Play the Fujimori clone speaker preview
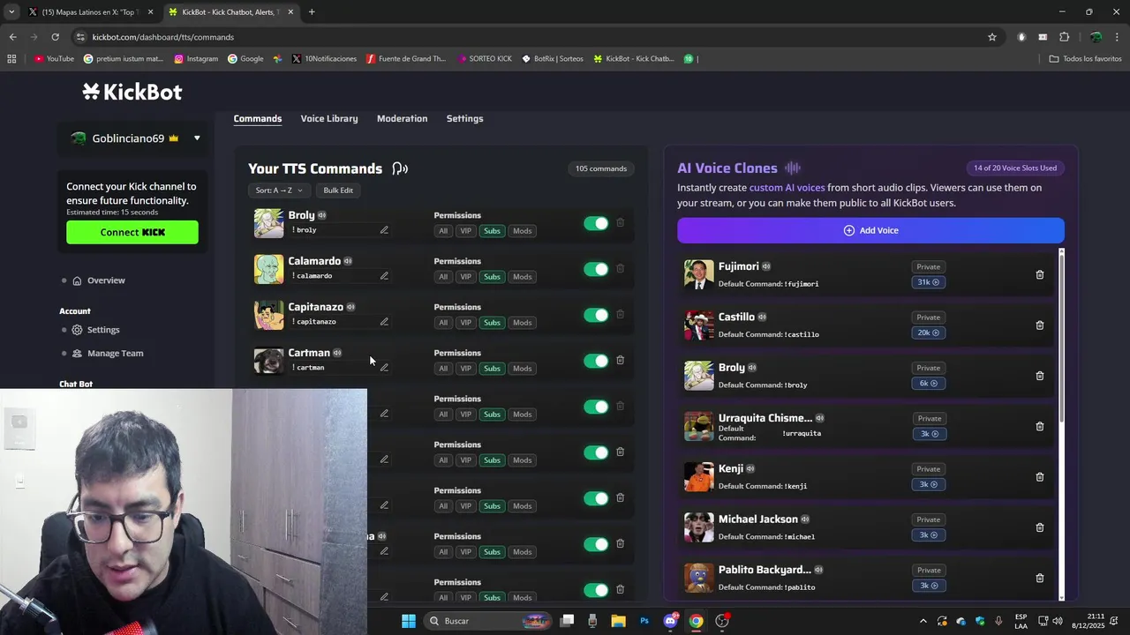This screenshot has width=1130, height=635. point(766,266)
